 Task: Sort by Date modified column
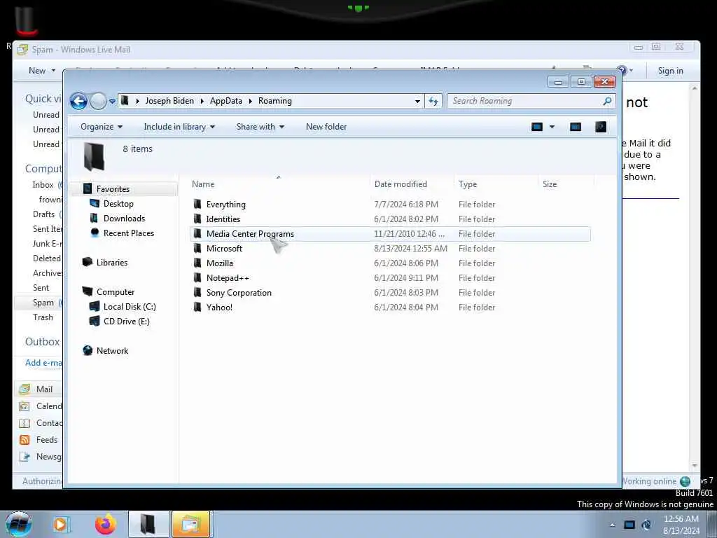pos(412,184)
